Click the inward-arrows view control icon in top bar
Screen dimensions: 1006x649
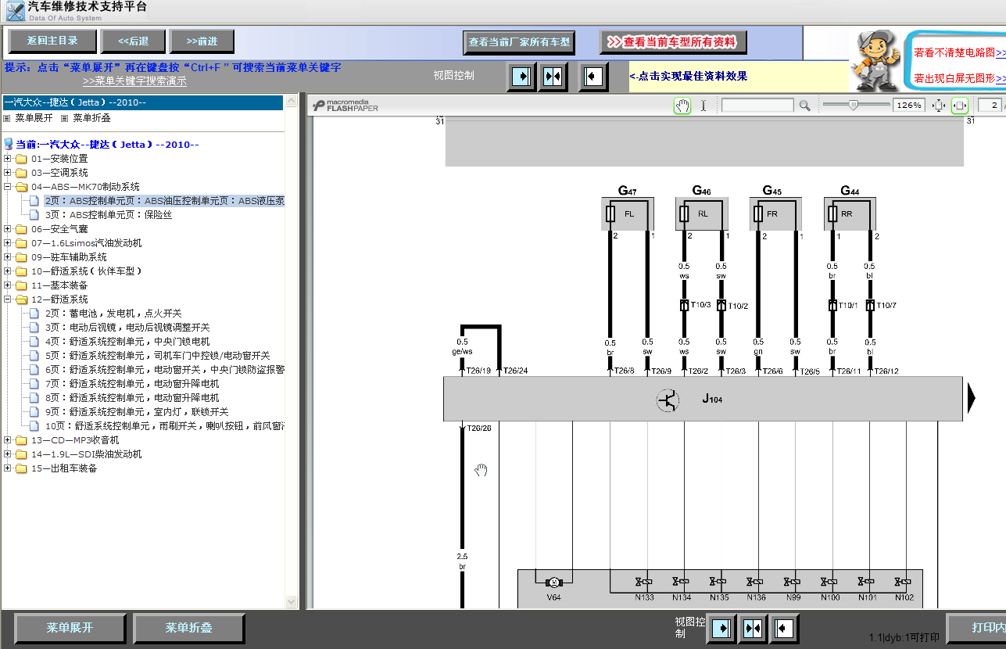(553, 77)
